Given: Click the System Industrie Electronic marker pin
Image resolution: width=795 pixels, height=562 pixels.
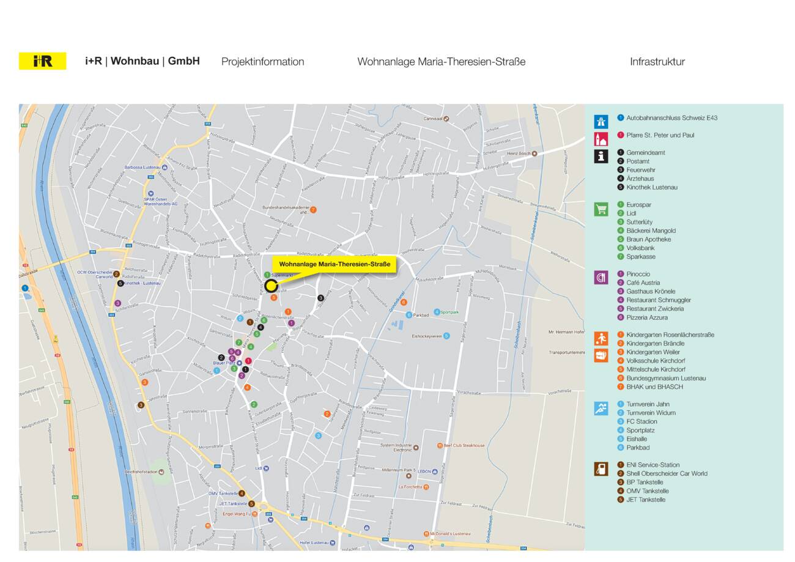Looking at the screenshot, I should [x=416, y=448].
